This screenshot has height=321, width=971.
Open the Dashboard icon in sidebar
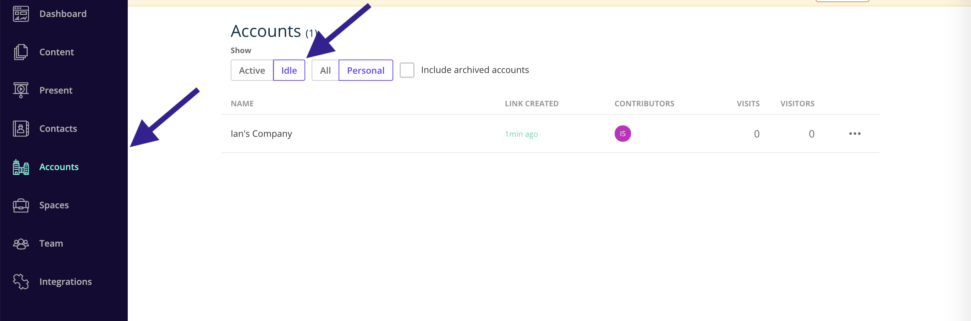click(21, 14)
